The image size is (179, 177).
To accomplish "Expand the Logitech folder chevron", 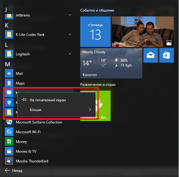I will point(70,54).
